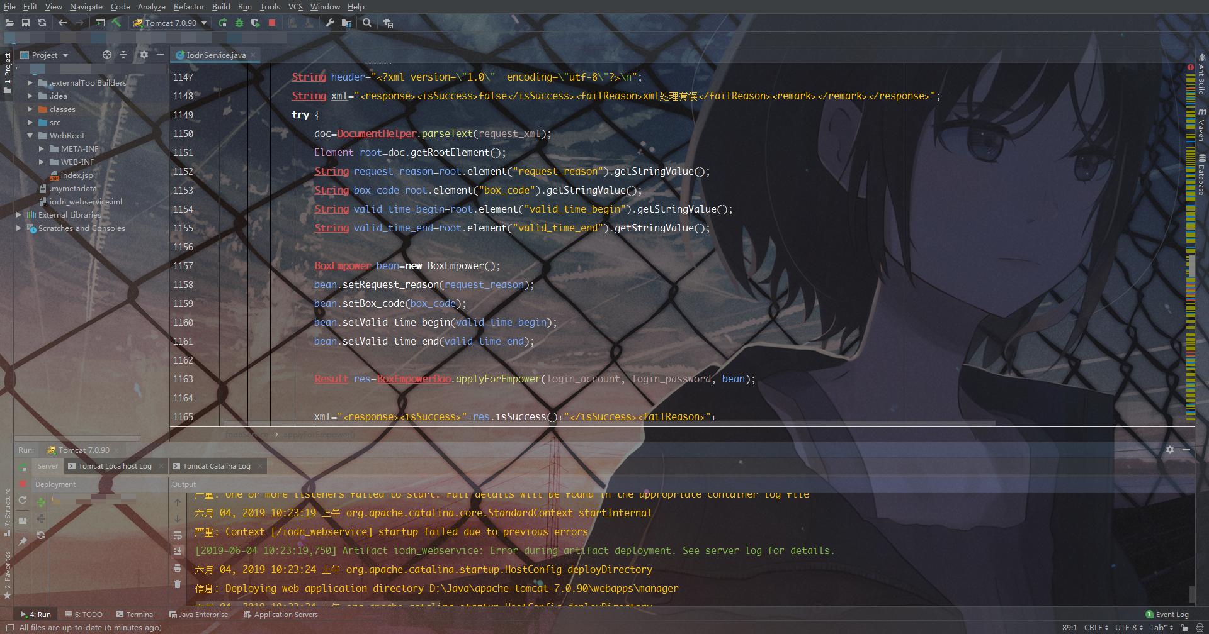
Task: Toggle the 4: Run tool window
Action: pos(36,615)
